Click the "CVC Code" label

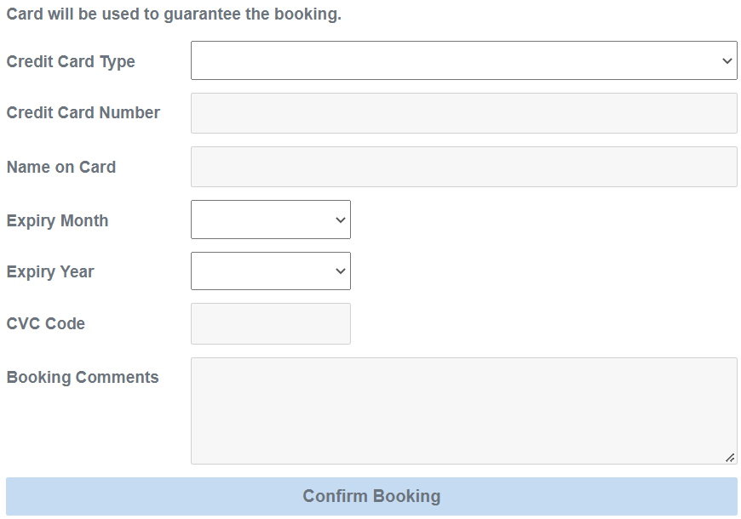tap(46, 324)
